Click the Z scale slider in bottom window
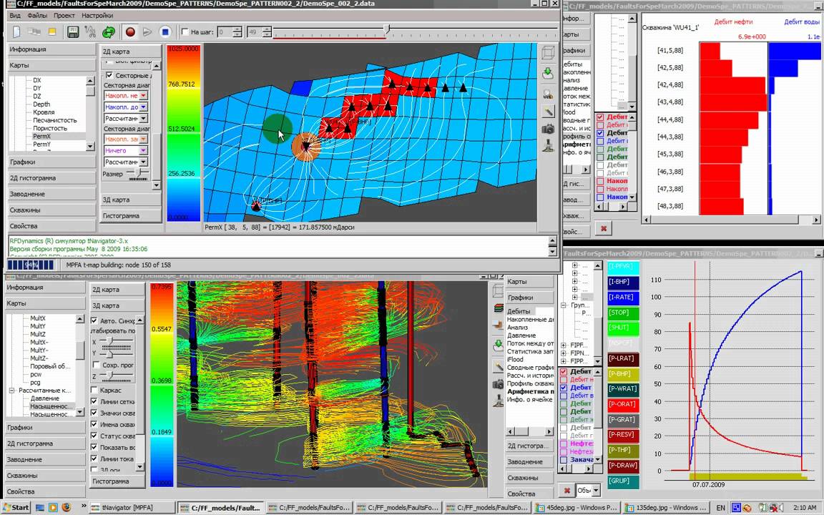The image size is (824, 515). (109, 376)
